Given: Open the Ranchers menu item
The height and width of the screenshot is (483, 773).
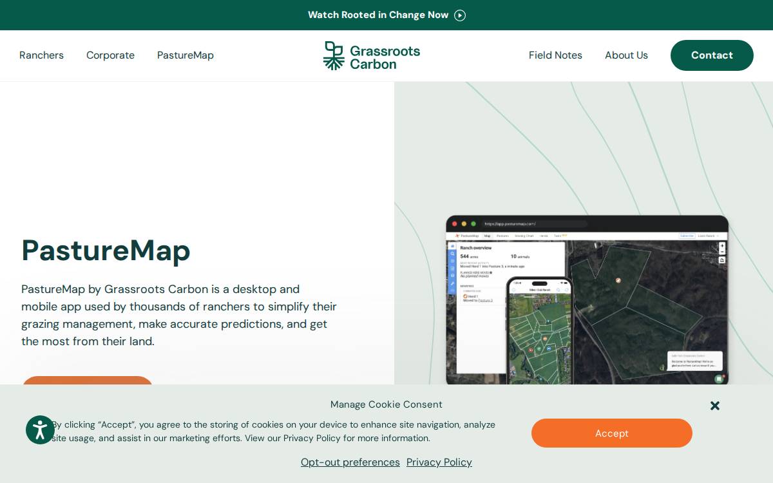Looking at the screenshot, I should [41, 55].
